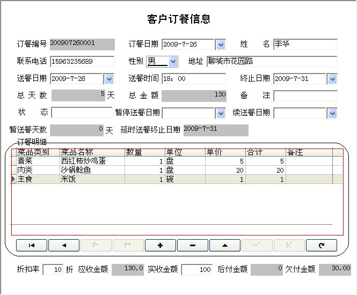Viewport: 357px width, 295px height.
Task: Click the 合计 cell of 西红柿炒鸡蛋 row
Action: pyautogui.click(x=266, y=161)
